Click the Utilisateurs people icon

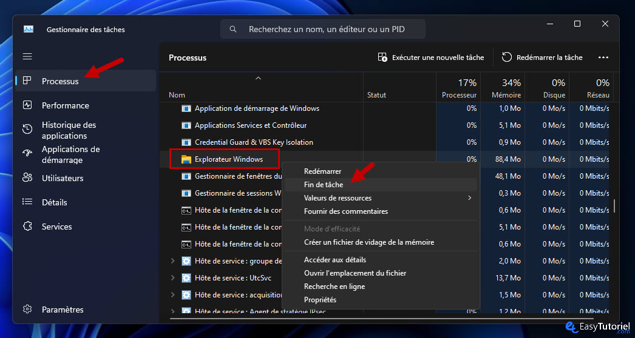[27, 178]
